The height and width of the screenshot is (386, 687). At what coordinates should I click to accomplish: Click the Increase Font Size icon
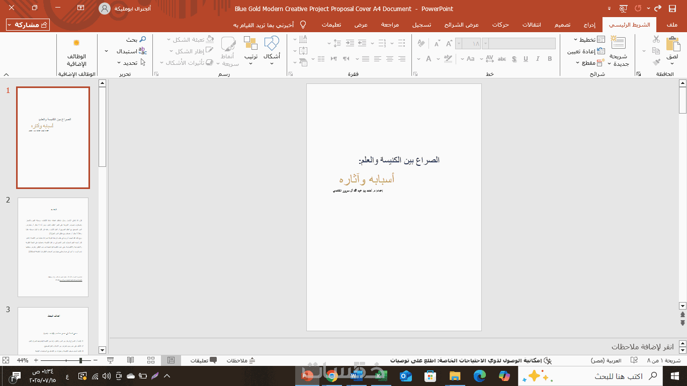[x=449, y=44]
